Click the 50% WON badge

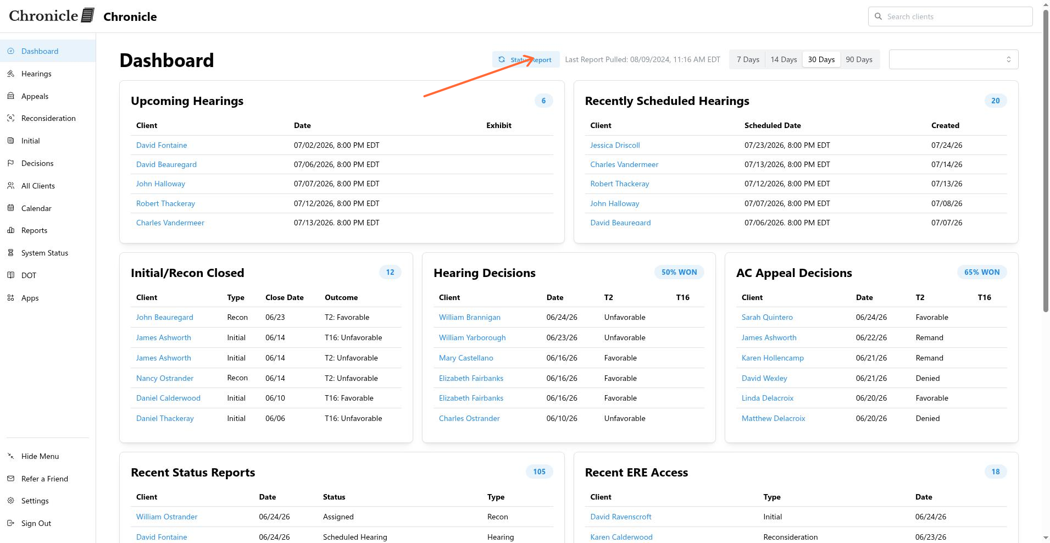tap(679, 272)
